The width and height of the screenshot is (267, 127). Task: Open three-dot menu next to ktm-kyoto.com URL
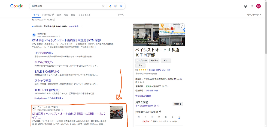[60, 36]
